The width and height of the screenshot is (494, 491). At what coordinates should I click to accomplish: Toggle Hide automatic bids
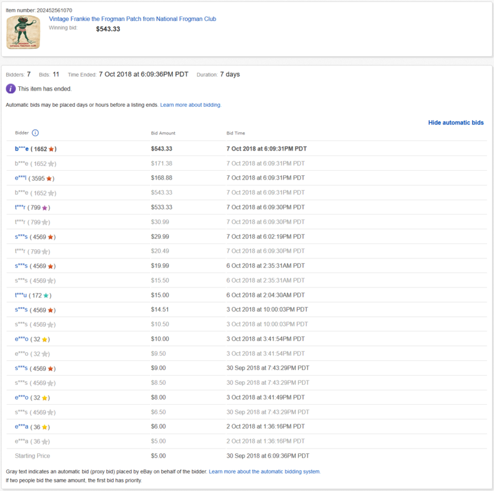coord(456,123)
